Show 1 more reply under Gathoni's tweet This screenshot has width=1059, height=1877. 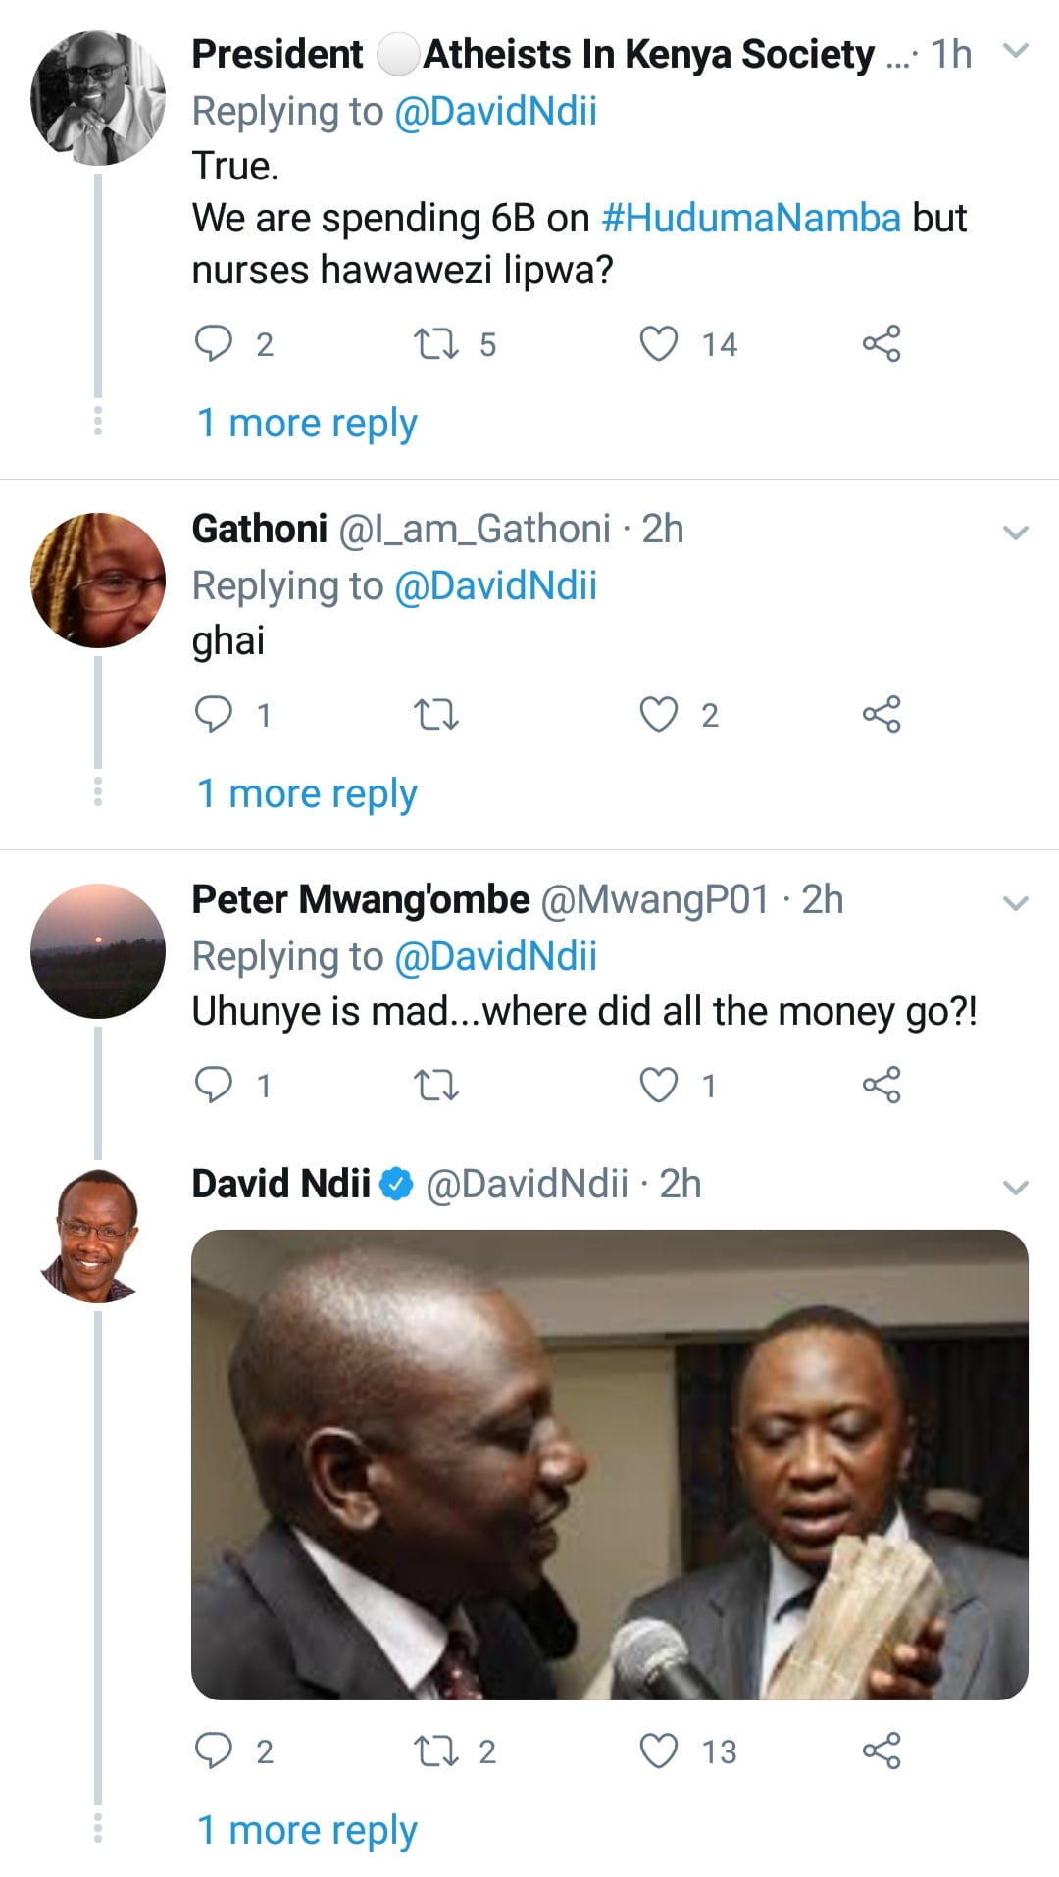click(307, 793)
